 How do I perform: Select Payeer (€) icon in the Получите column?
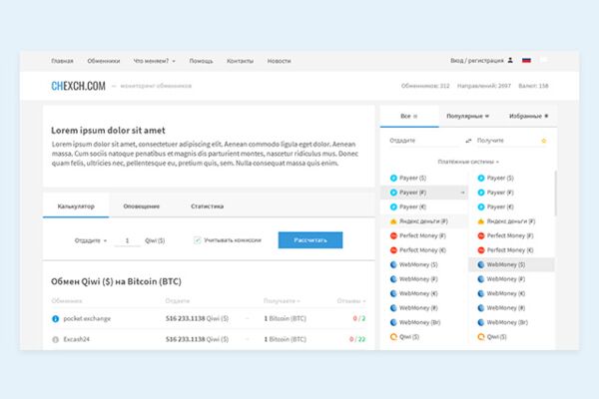click(x=481, y=206)
